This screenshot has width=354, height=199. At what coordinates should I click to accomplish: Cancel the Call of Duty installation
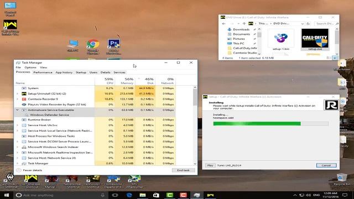tap(326, 165)
